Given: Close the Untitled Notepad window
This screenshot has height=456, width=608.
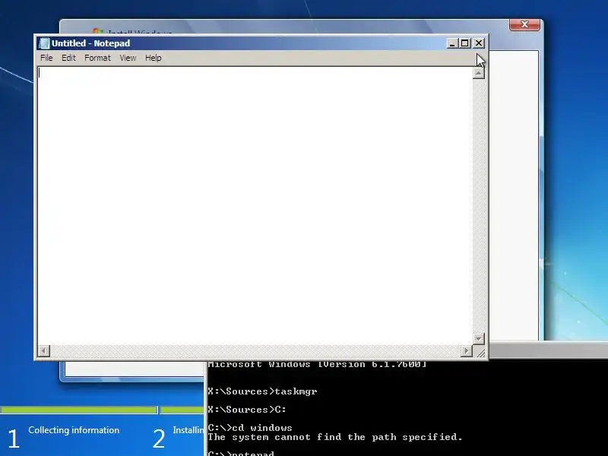Looking at the screenshot, I should pos(479,43).
